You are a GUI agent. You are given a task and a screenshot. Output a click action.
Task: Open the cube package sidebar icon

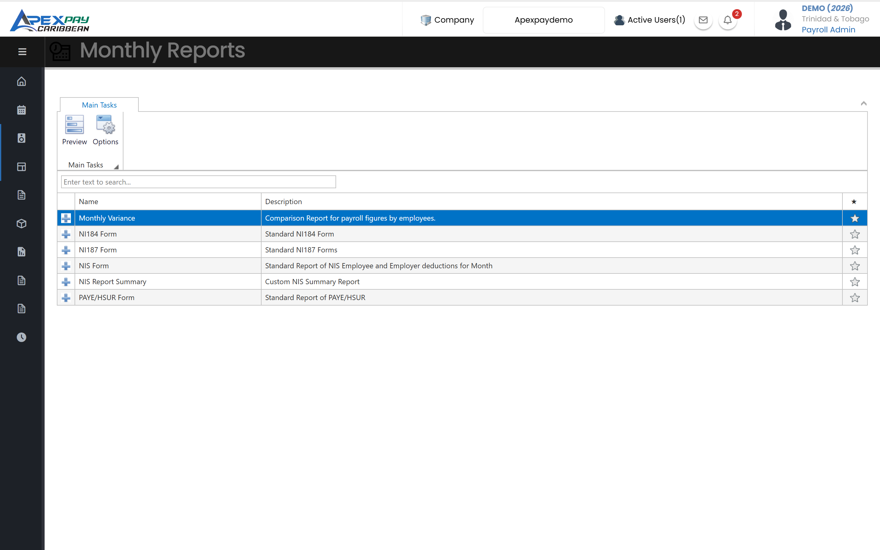coord(21,223)
